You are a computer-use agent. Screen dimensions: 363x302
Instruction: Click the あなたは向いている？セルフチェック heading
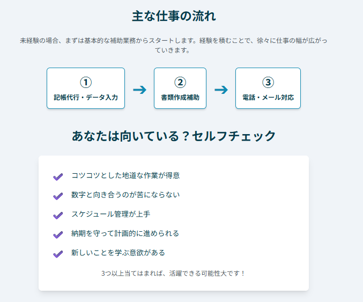point(174,136)
